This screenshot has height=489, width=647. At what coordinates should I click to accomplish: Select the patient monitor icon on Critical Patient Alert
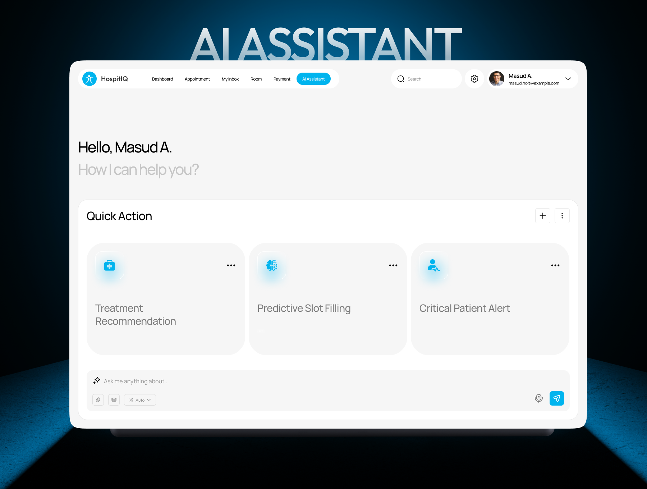(x=433, y=266)
